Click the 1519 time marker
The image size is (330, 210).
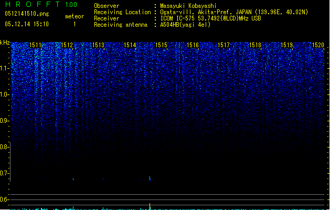click(286, 45)
